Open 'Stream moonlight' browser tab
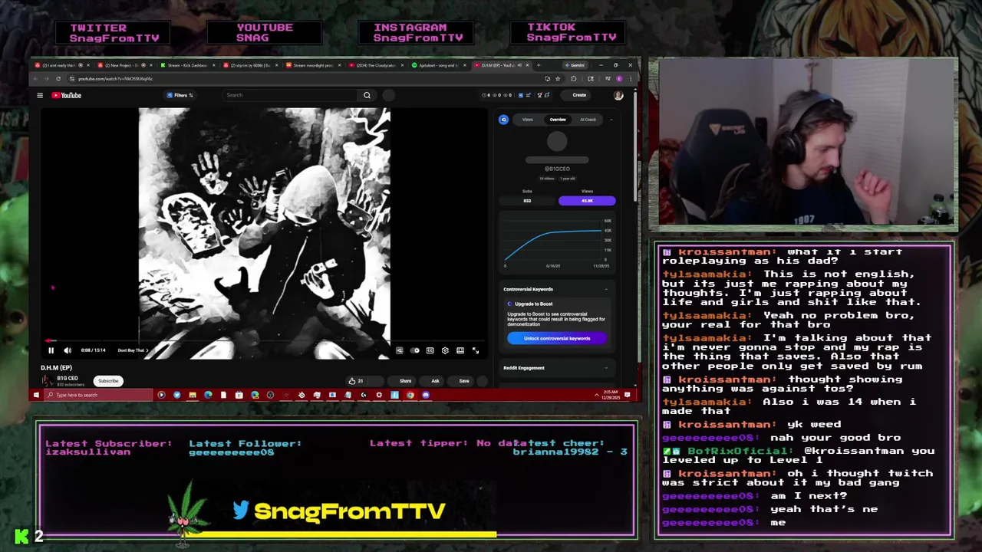This screenshot has height=552, width=982. click(x=313, y=65)
